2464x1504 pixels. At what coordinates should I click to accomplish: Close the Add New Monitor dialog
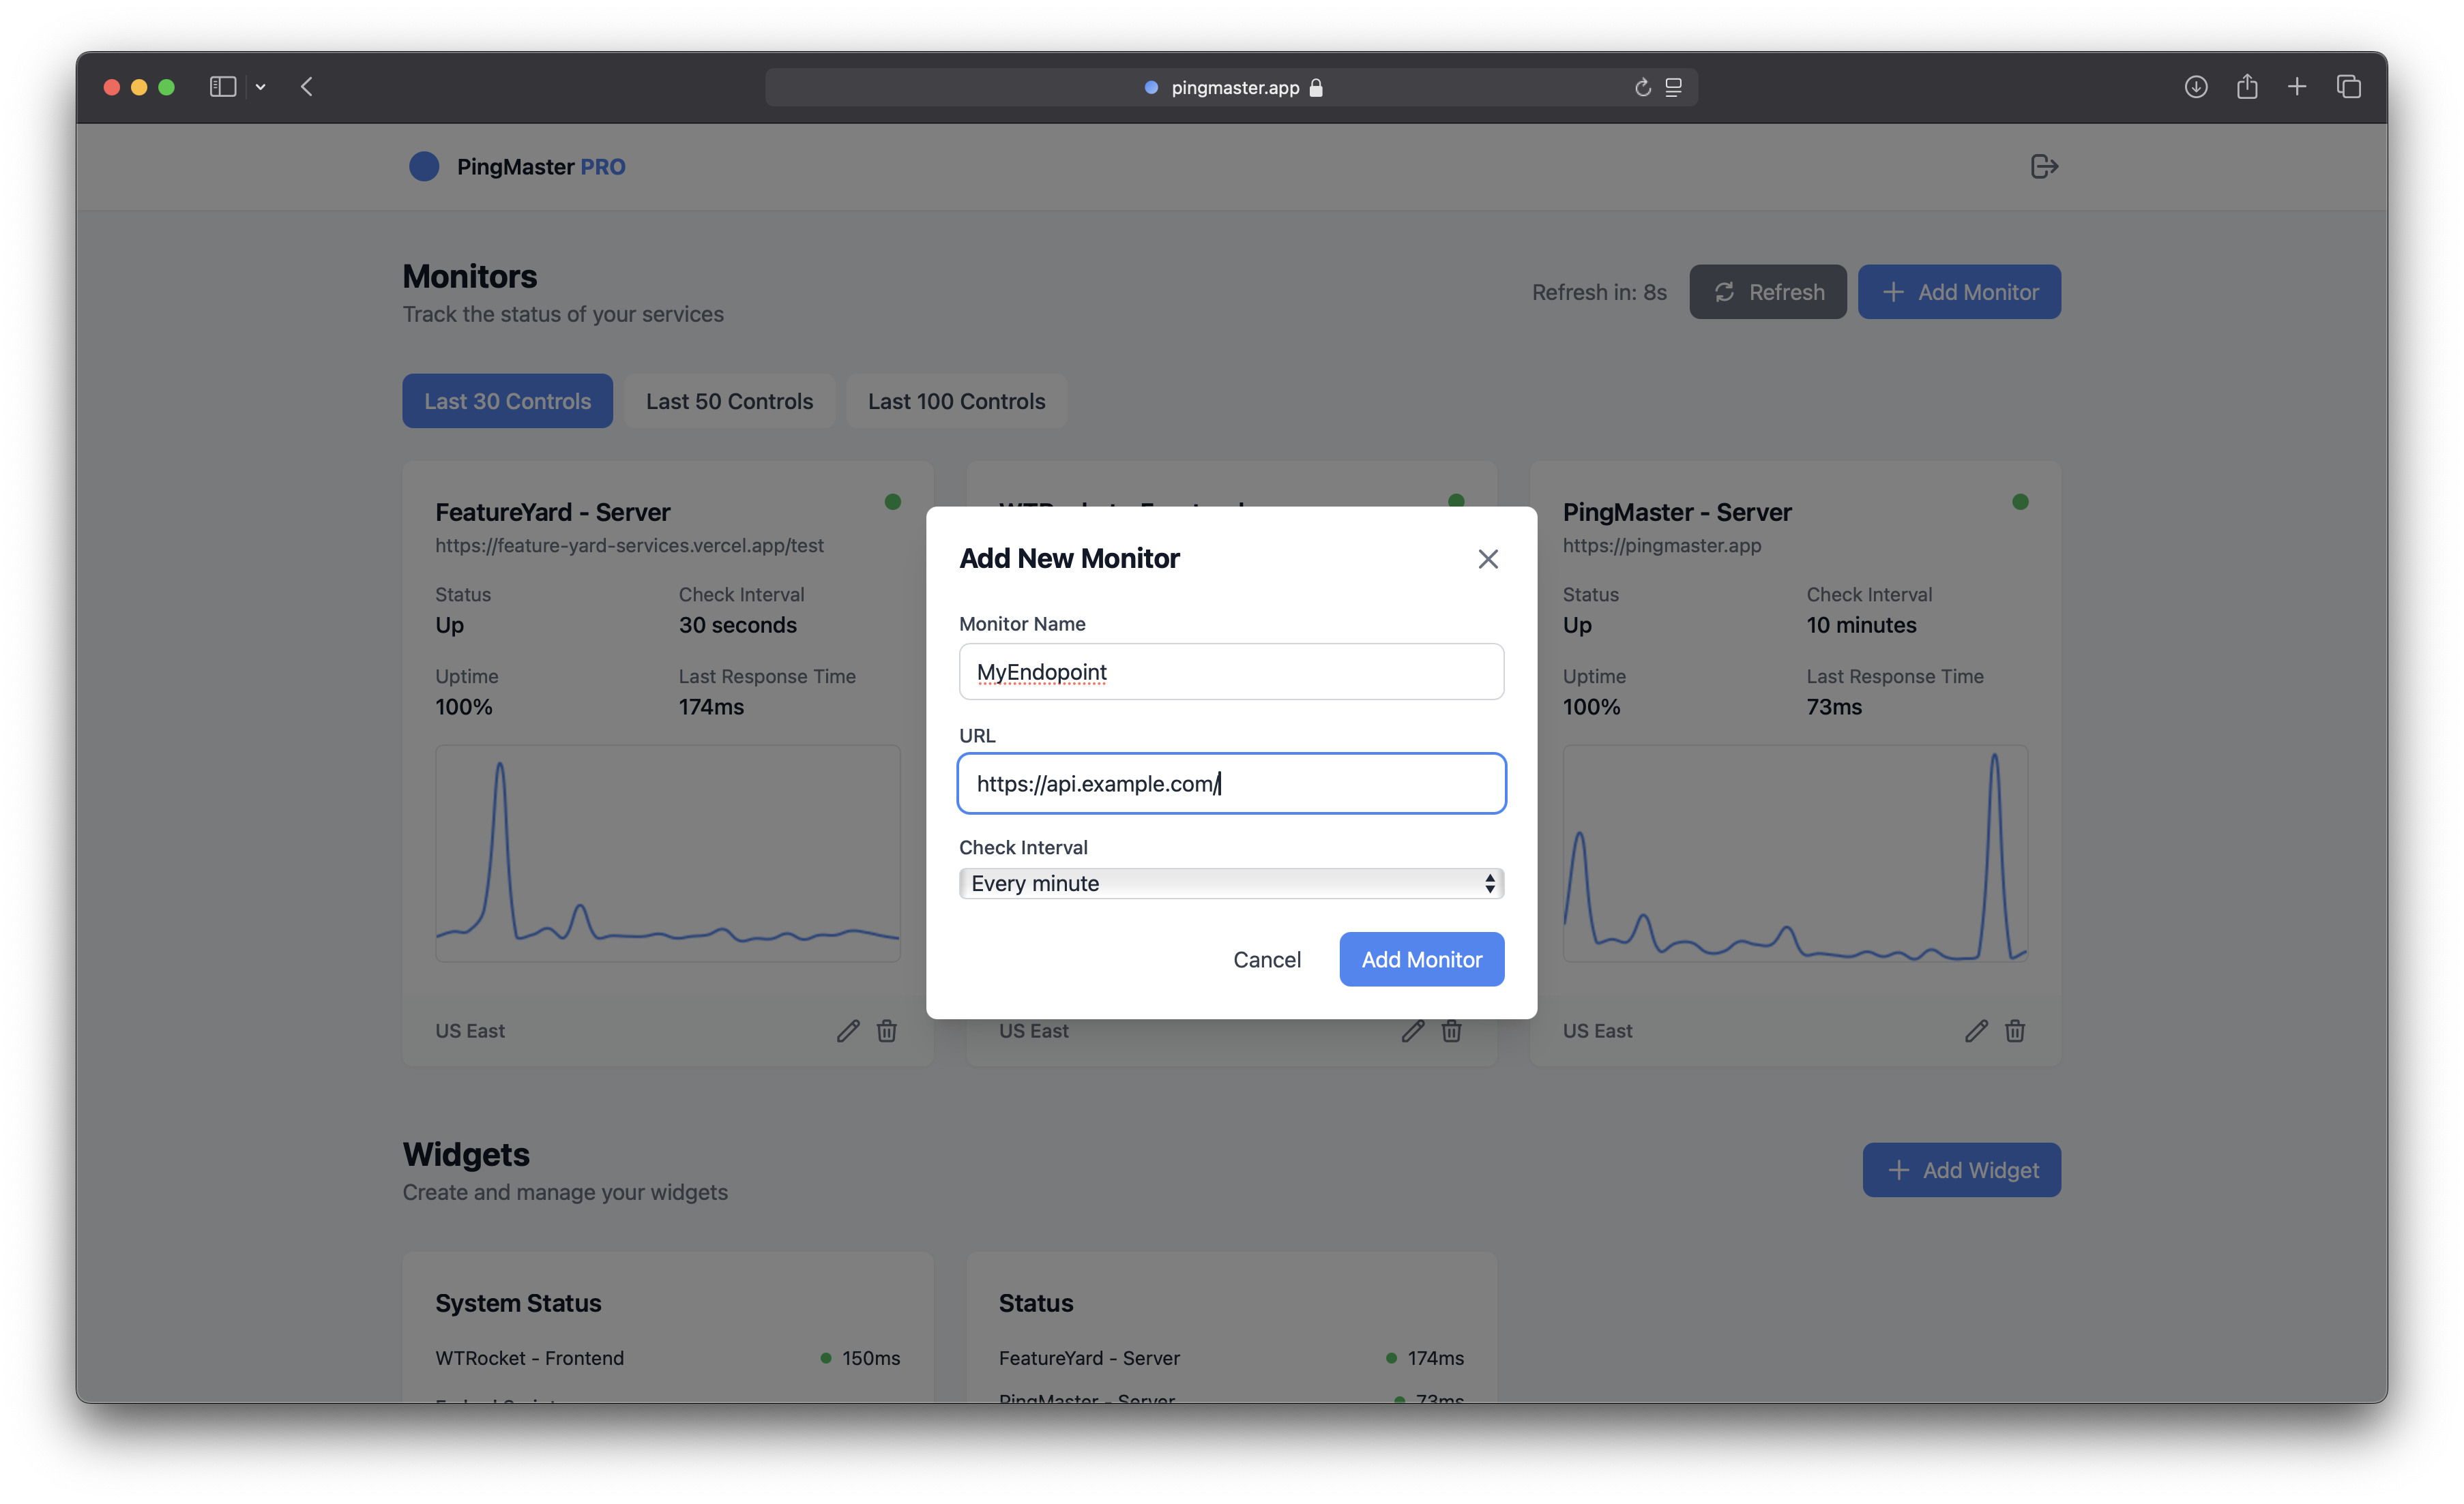coord(1488,558)
